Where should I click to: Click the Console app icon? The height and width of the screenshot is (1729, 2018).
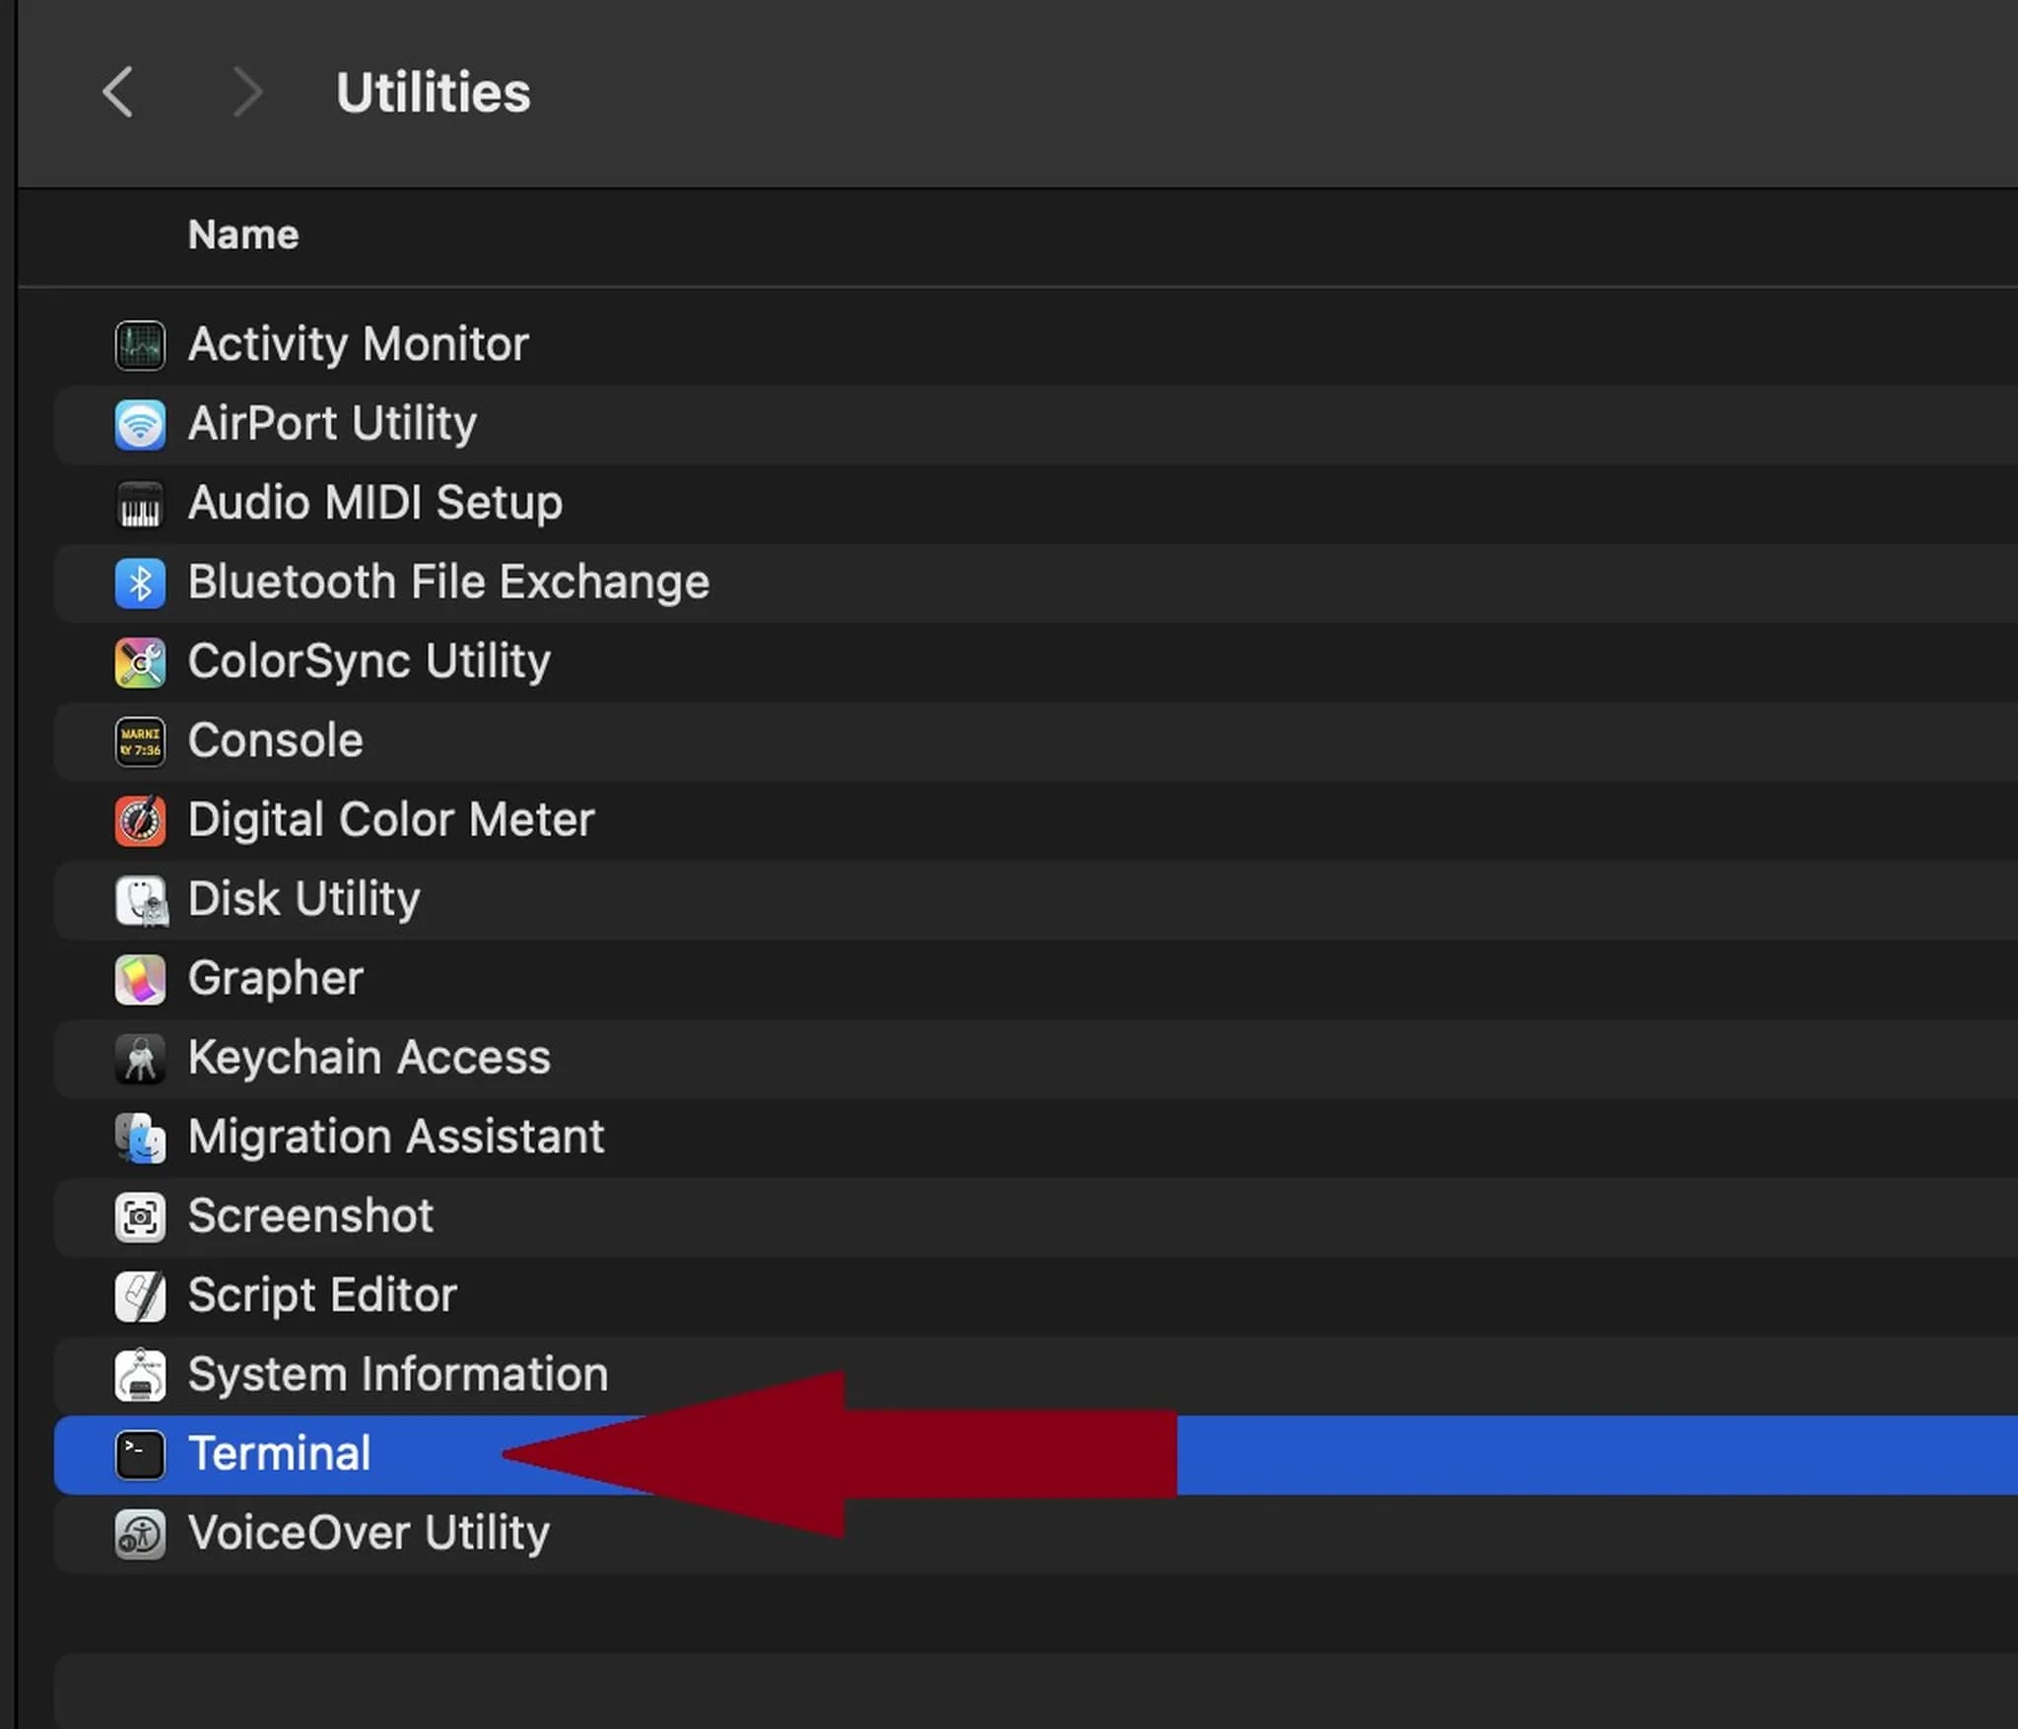click(x=140, y=741)
